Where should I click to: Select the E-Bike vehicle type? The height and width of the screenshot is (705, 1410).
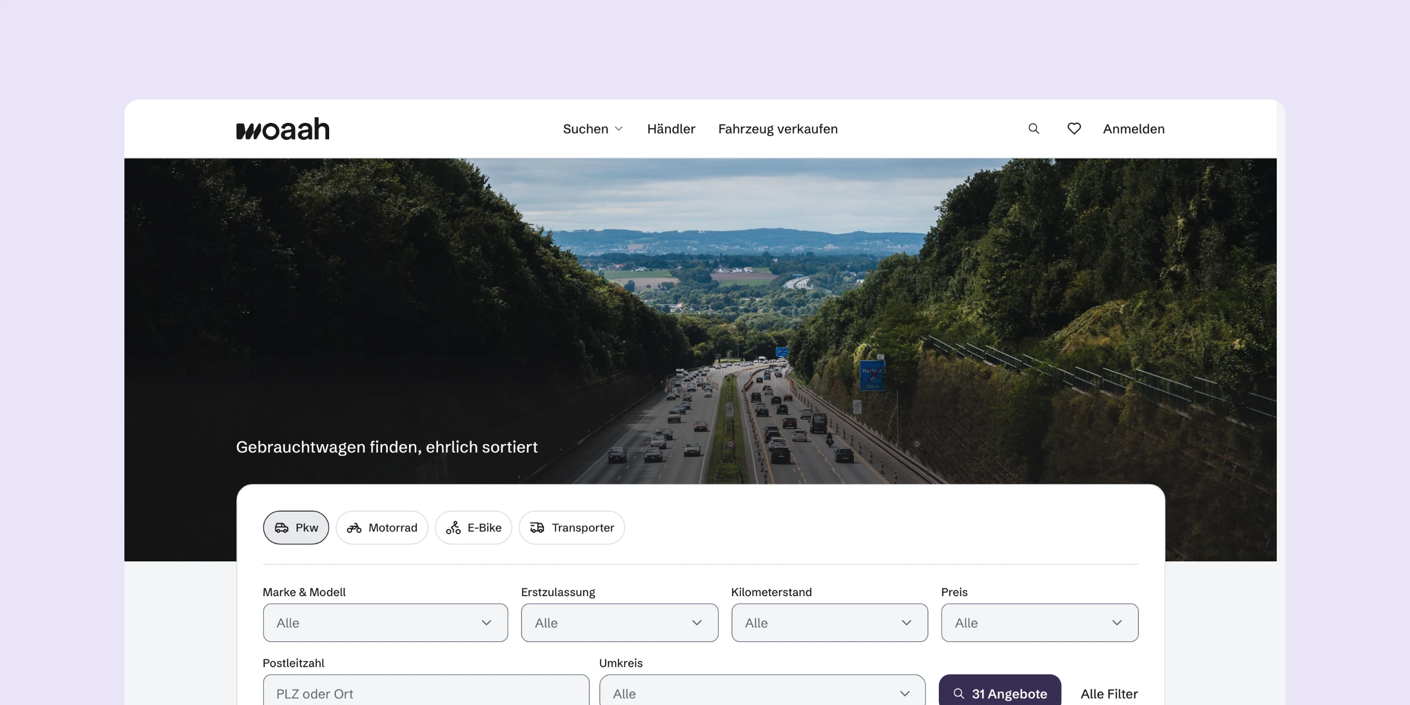tap(473, 527)
